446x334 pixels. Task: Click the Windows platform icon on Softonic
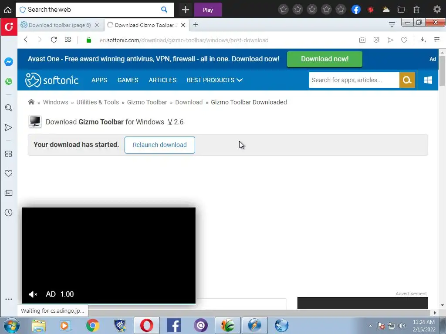coord(428,80)
